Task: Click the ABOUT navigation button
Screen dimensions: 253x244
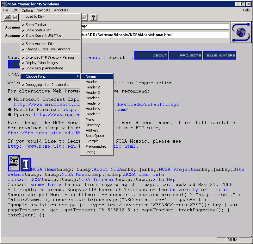Action: pos(151,55)
